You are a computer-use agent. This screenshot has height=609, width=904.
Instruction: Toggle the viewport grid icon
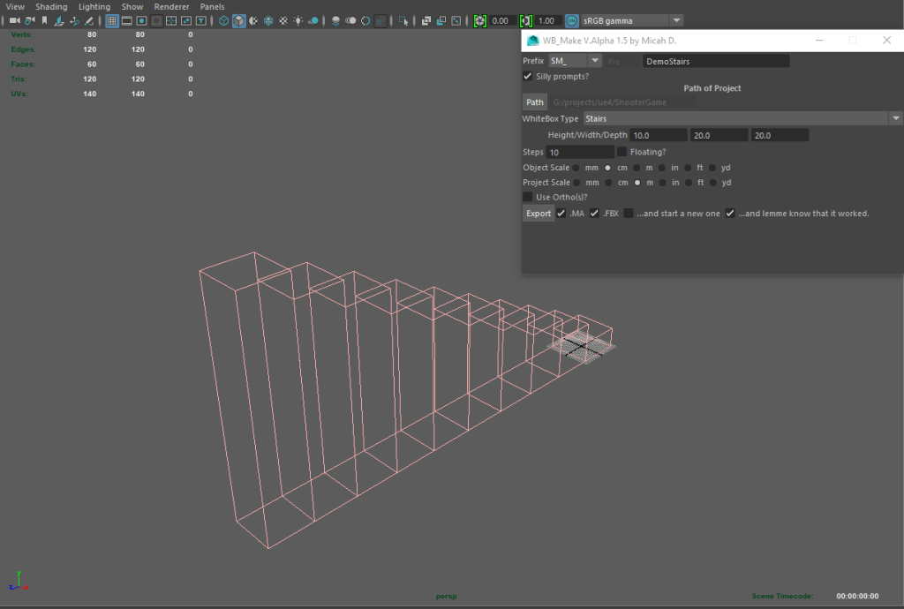click(112, 20)
